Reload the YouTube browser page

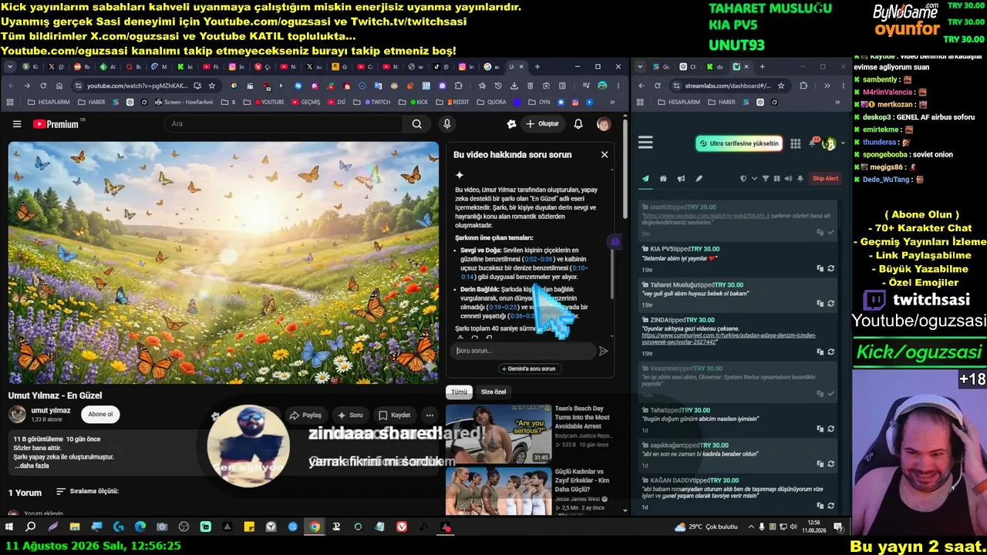(x=43, y=86)
